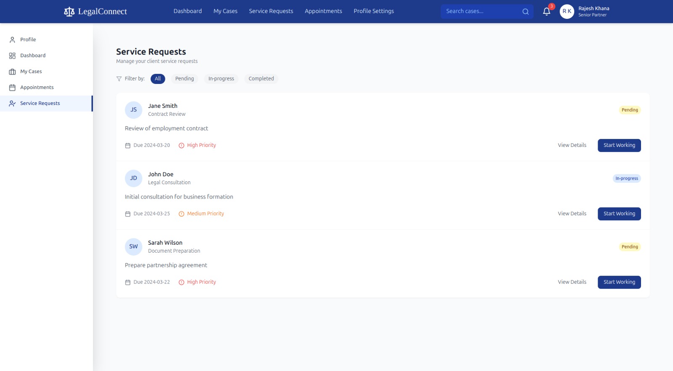Click the Service Requests user-check icon in sidebar
The height and width of the screenshot is (371, 673).
tap(12, 103)
